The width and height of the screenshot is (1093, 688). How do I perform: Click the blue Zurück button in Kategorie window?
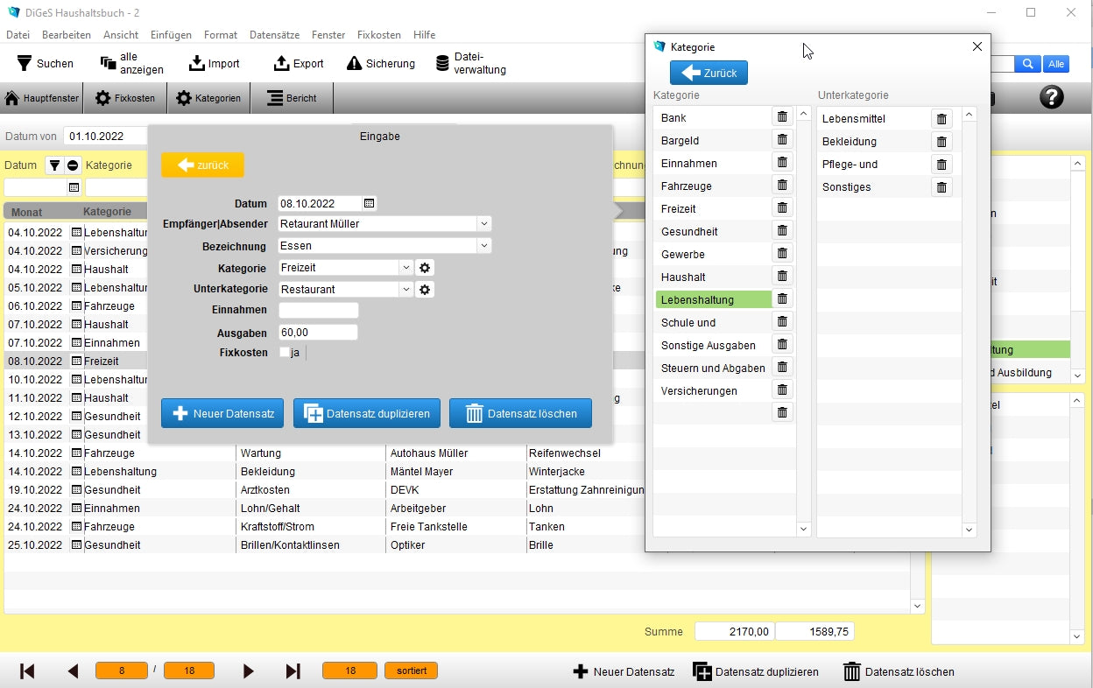coord(709,73)
